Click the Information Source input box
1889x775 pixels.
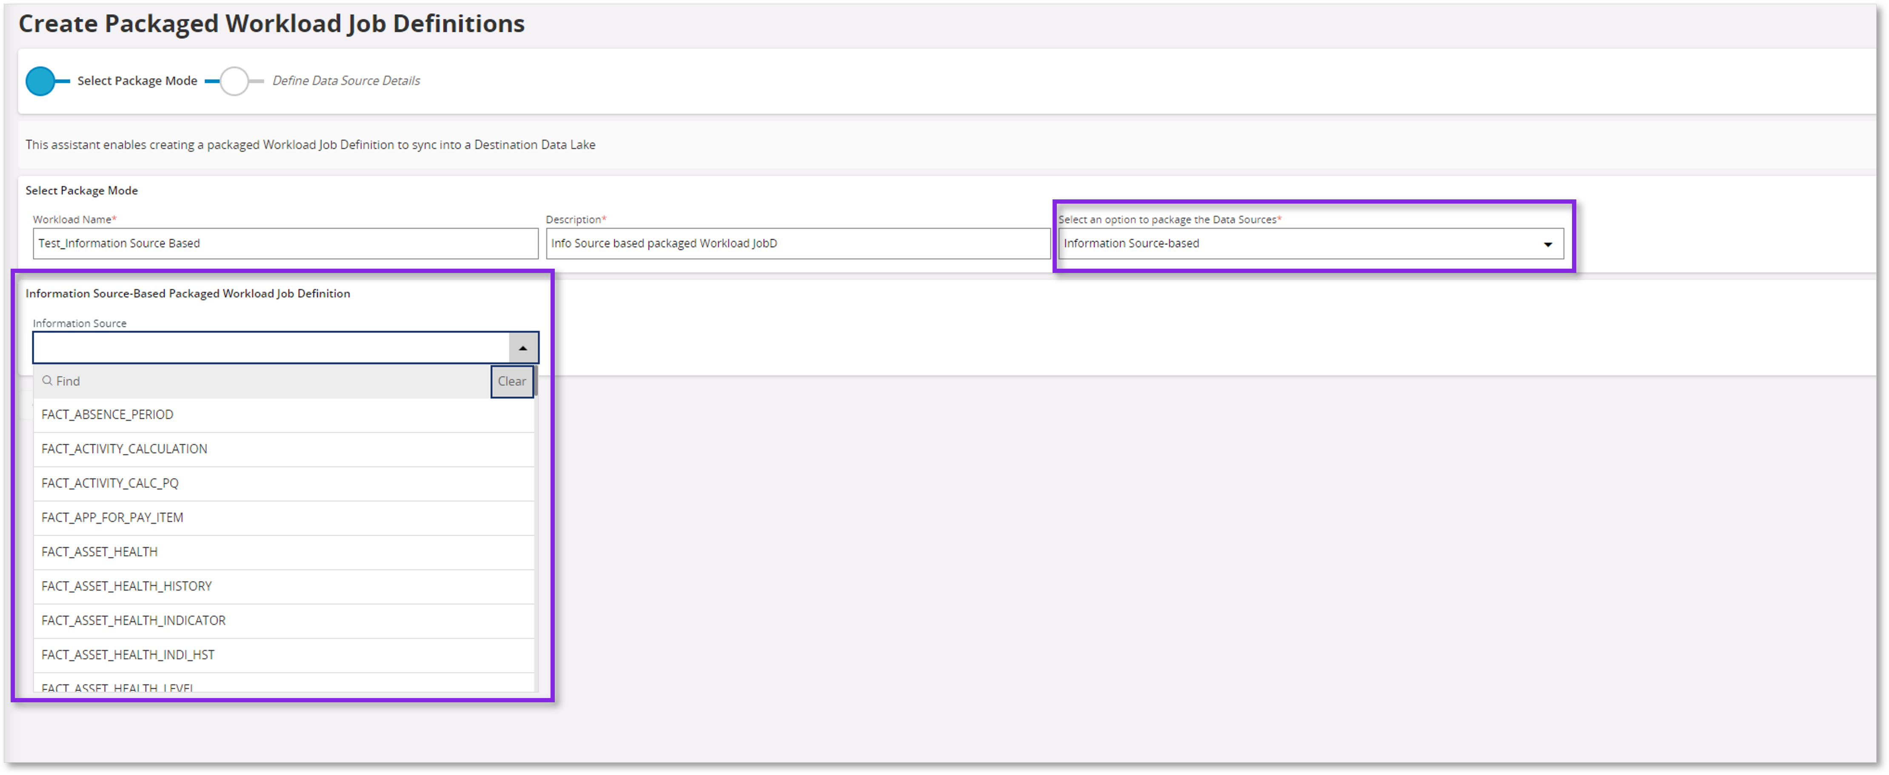[x=271, y=348]
